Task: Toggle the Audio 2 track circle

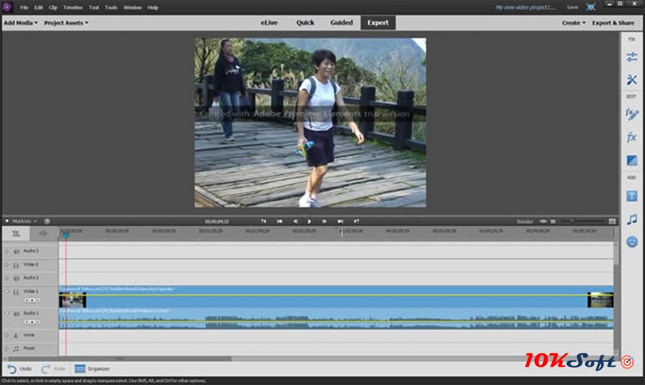Action: (7, 278)
